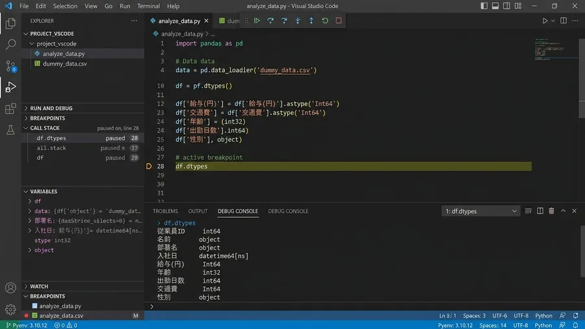
Task: Open the Extensions view icon
Action: 10,109
